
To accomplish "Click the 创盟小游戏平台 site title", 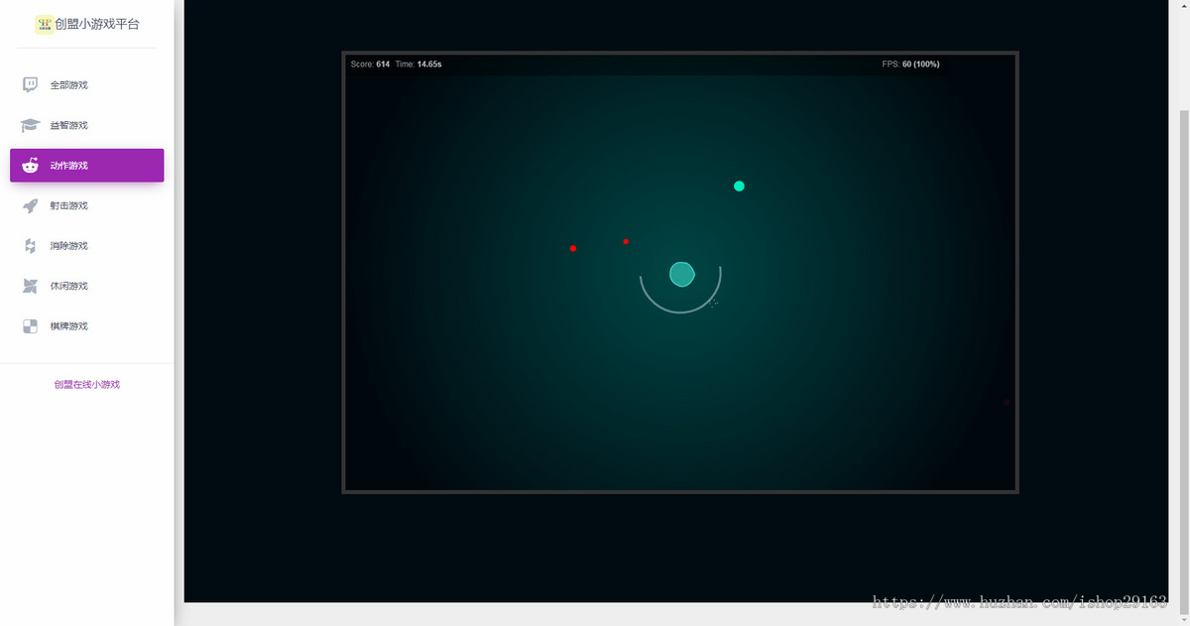I will pos(97,24).
